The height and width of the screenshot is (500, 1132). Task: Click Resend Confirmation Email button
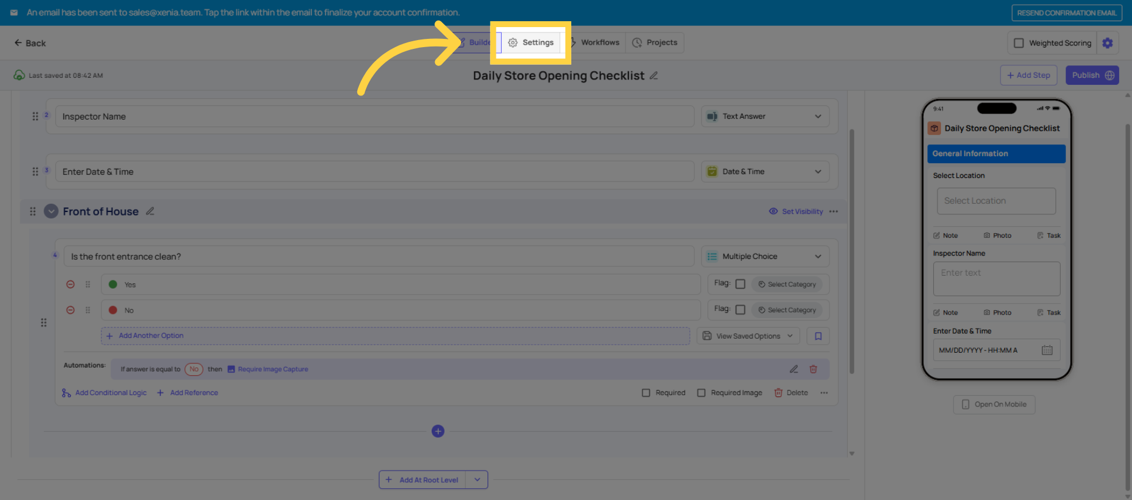pos(1066,13)
